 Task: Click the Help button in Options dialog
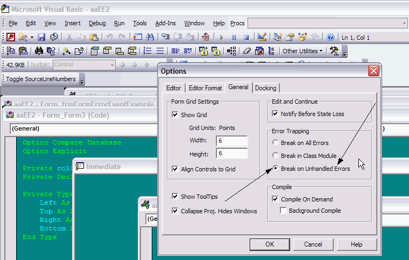357,244
